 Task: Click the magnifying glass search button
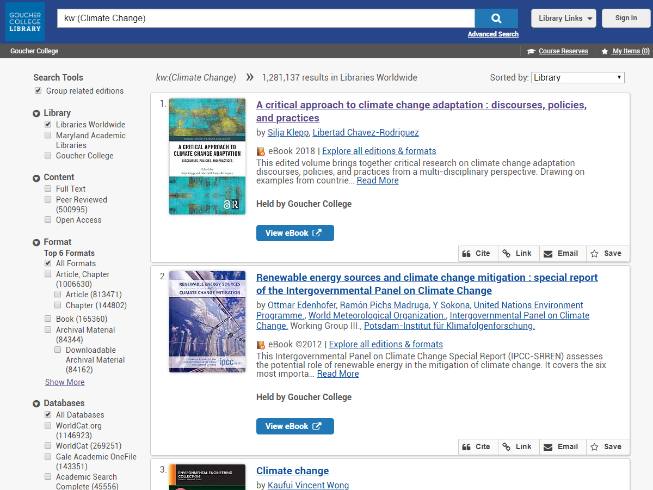(x=496, y=19)
